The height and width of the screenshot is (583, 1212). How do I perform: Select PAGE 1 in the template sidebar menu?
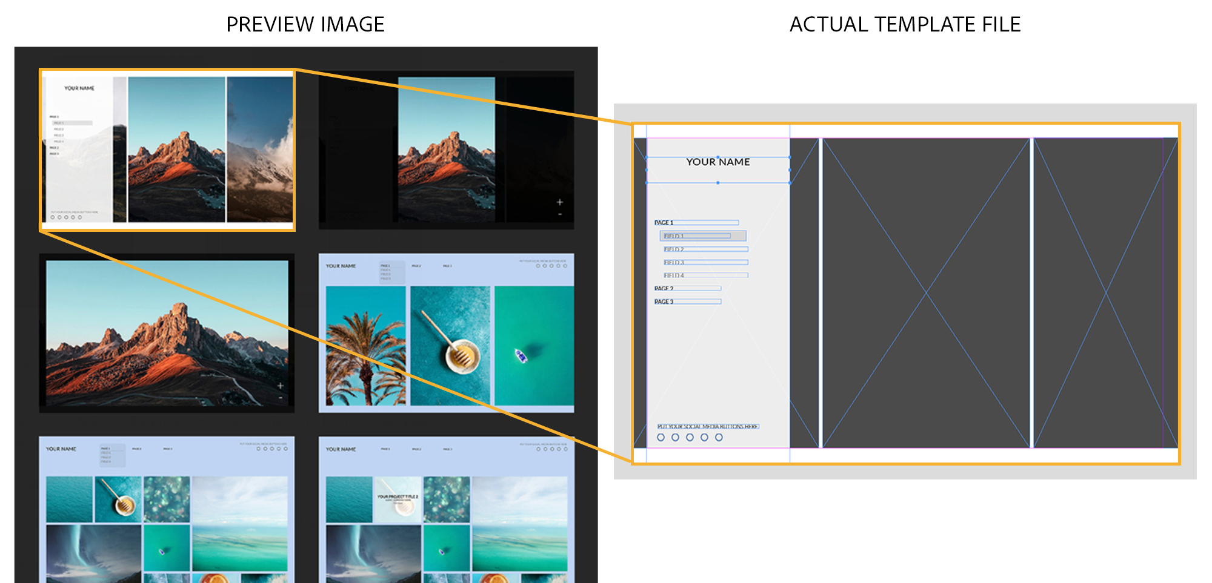click(x=664, y=223)
